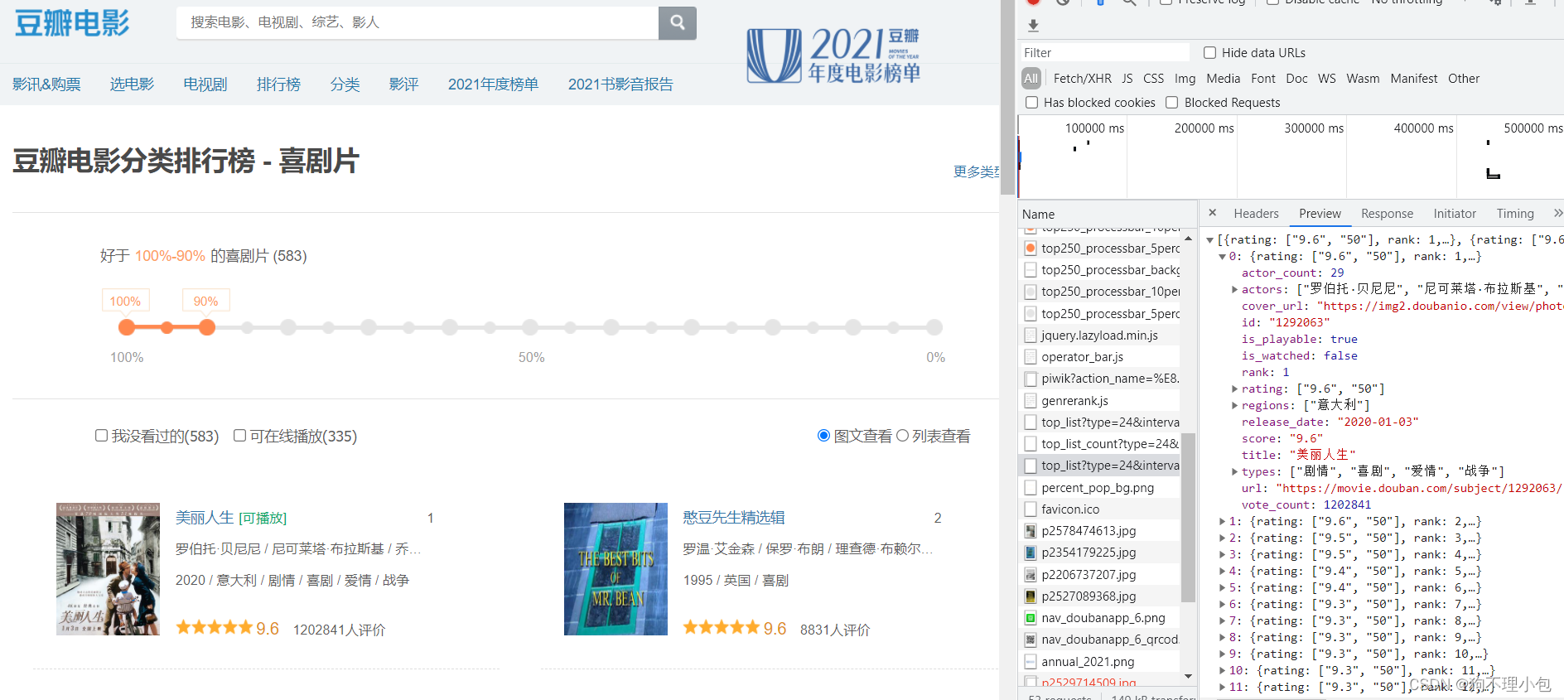Expand the regions array in Preview
1564x700 pixels.
1234,406
